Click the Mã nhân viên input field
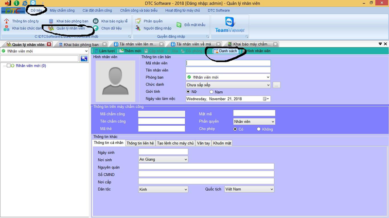The width and height of the screenshot is (389, 218). tap(228, 63)
